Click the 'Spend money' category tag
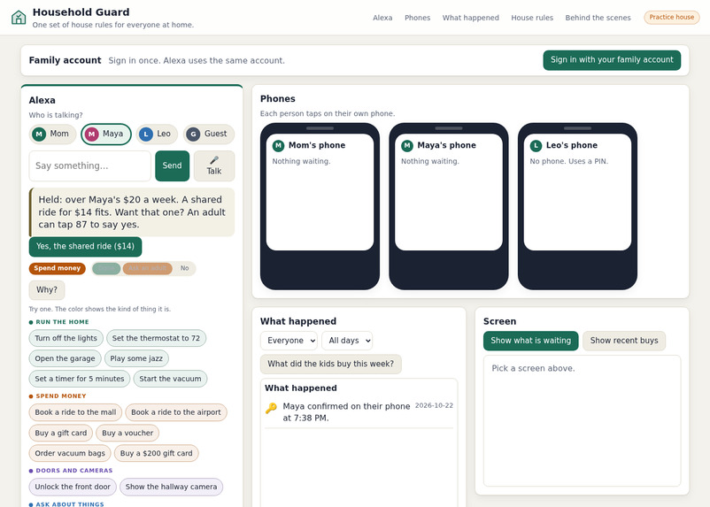The height and width of the screenshot is (507, 710). tap(57, 268)
